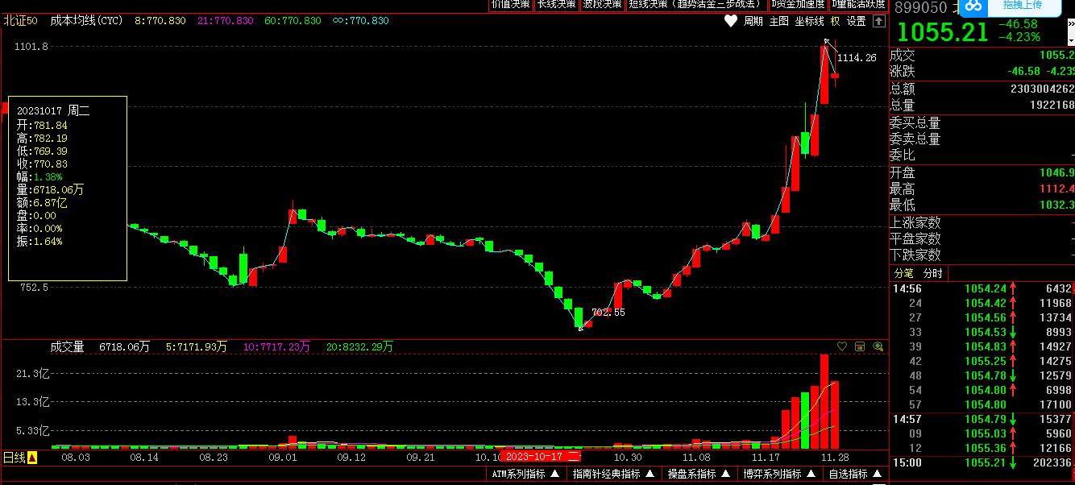1075x485 pixels.
Task: Click the 总额 row in quote panel
Action: [x=982, y=89]
